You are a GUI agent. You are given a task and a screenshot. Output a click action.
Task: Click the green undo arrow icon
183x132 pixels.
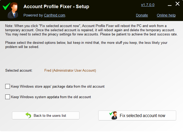pos(28,115)
